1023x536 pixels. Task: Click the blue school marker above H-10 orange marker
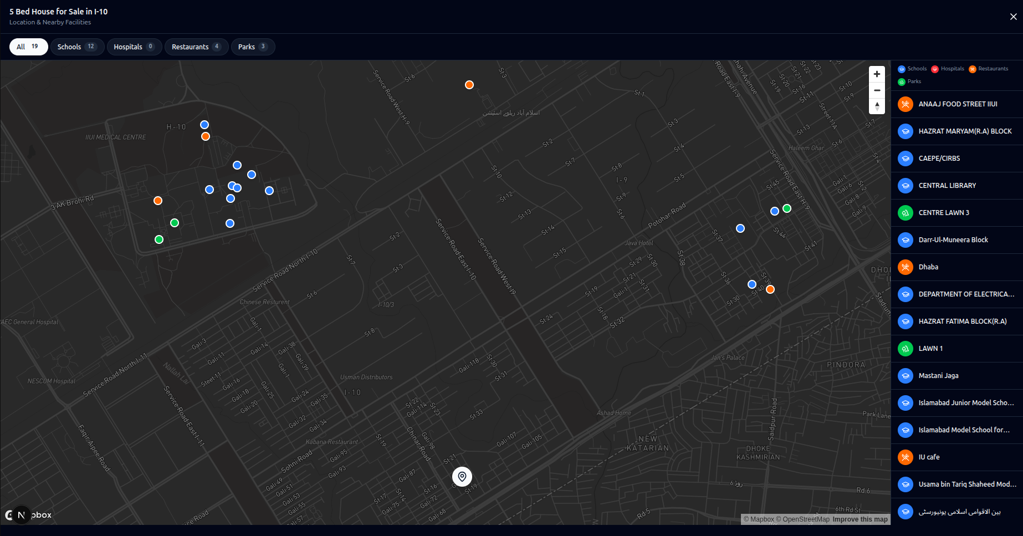(x=204, y=125)
